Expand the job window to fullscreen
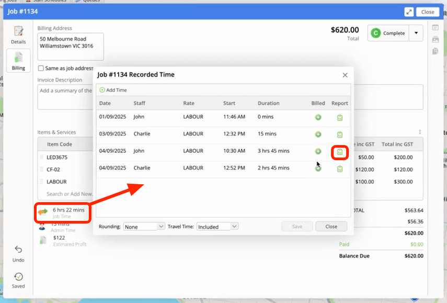 [x=409, y=12]
